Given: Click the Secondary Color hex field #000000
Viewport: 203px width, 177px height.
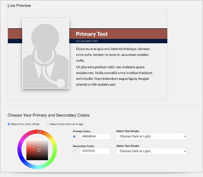Looking at the screenshot, I should 95,151.
